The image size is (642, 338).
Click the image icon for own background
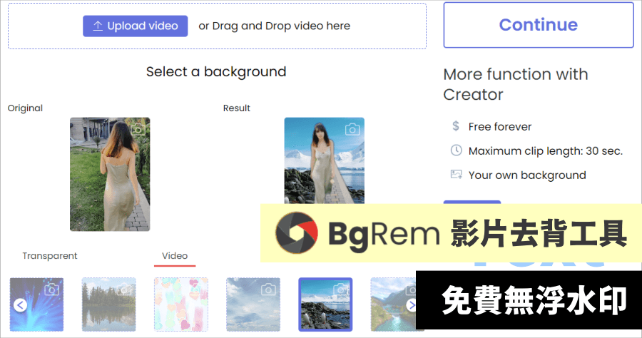coord(456,174)
